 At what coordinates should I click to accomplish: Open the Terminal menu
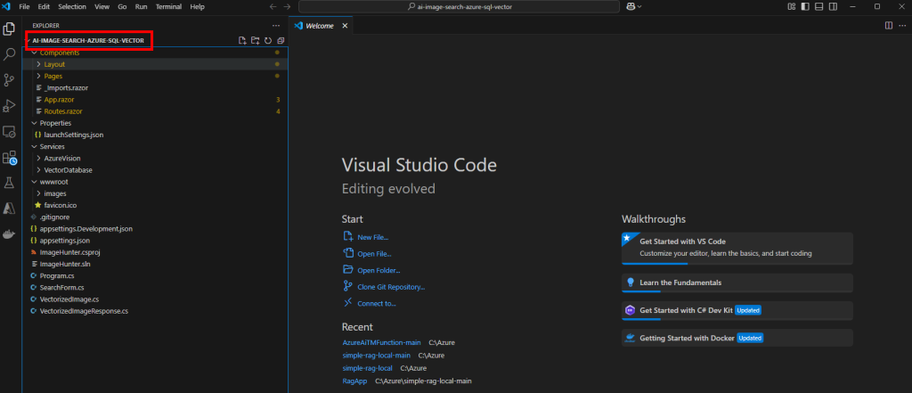(x=168, y=6)
